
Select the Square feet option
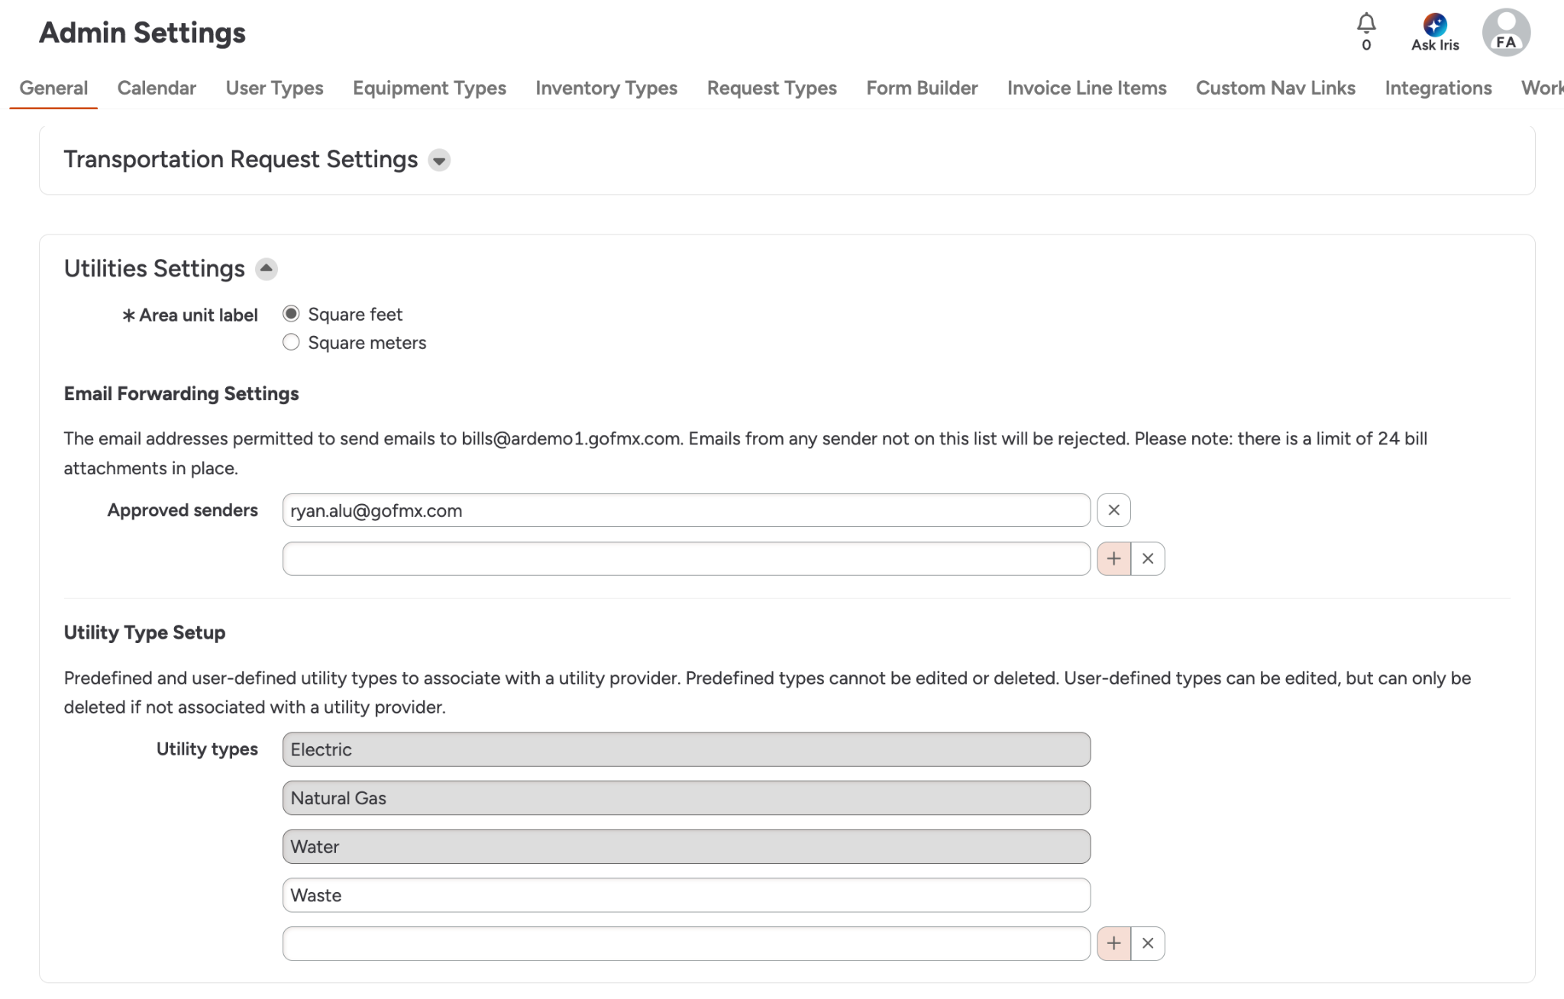291,314
